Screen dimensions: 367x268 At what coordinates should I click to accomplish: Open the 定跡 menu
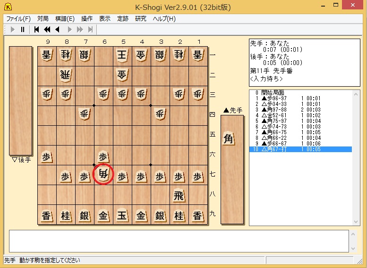123,19
